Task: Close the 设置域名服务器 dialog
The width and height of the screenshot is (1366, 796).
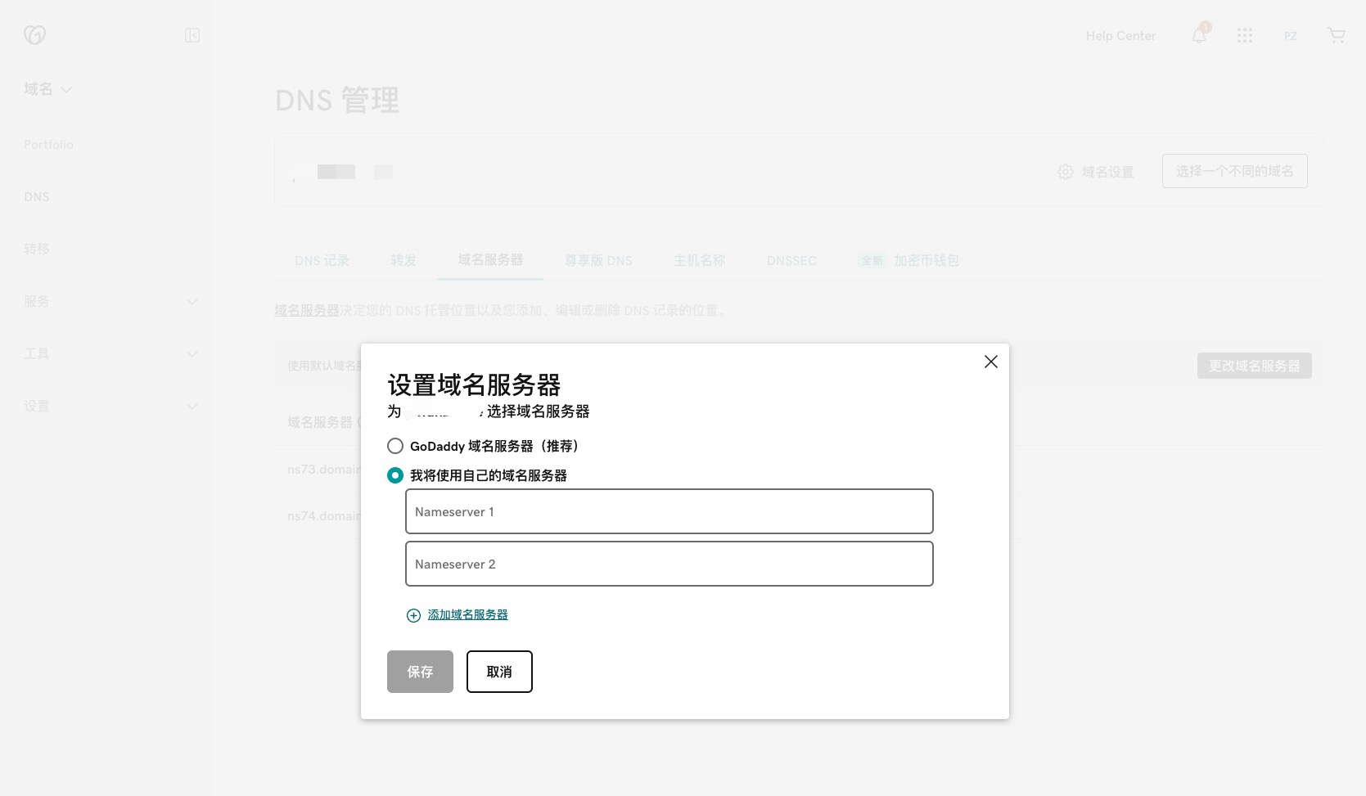Action: pyautogui.click(x=990, y=362)
